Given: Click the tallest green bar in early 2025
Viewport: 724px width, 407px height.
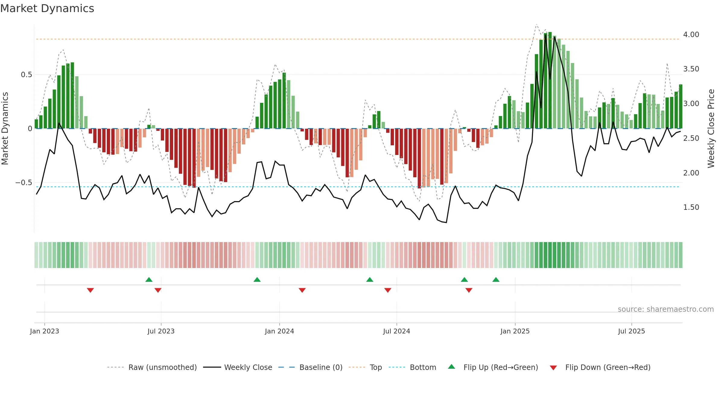Looking at the screenshot, I should (x=550, y=80).
